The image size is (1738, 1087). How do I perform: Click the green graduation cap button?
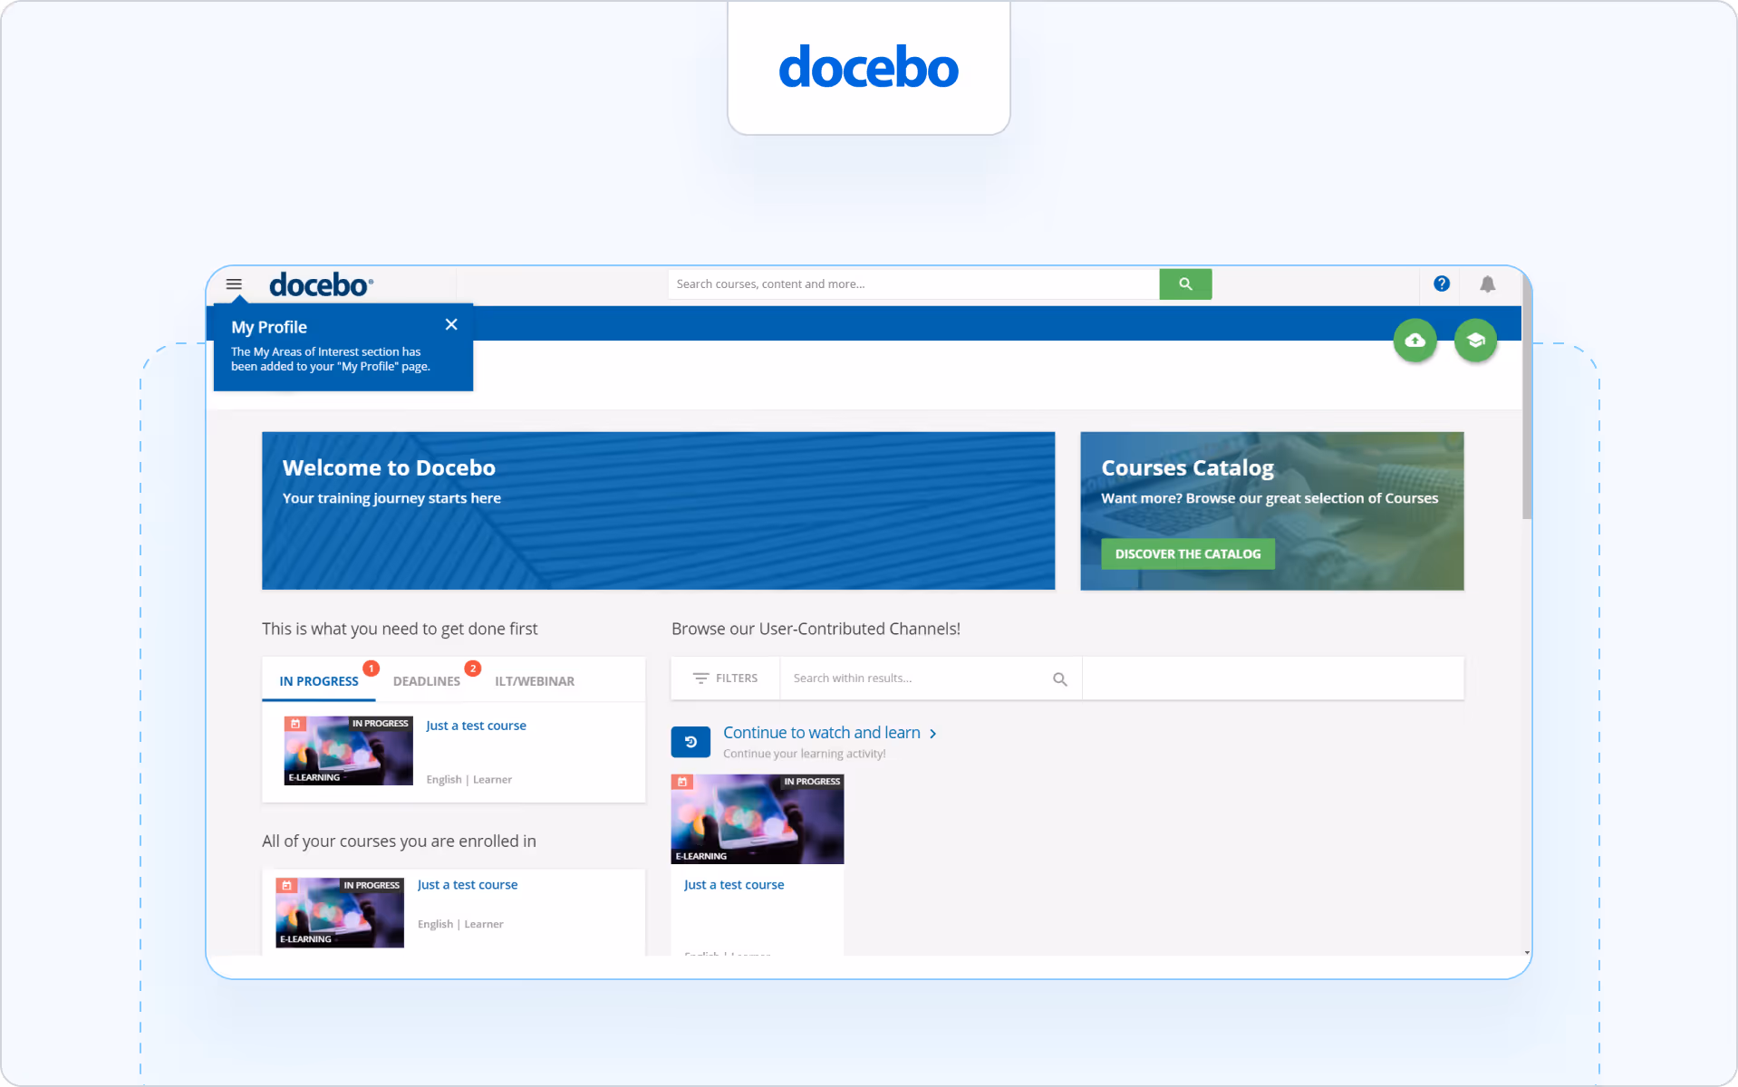[1476, 341]
